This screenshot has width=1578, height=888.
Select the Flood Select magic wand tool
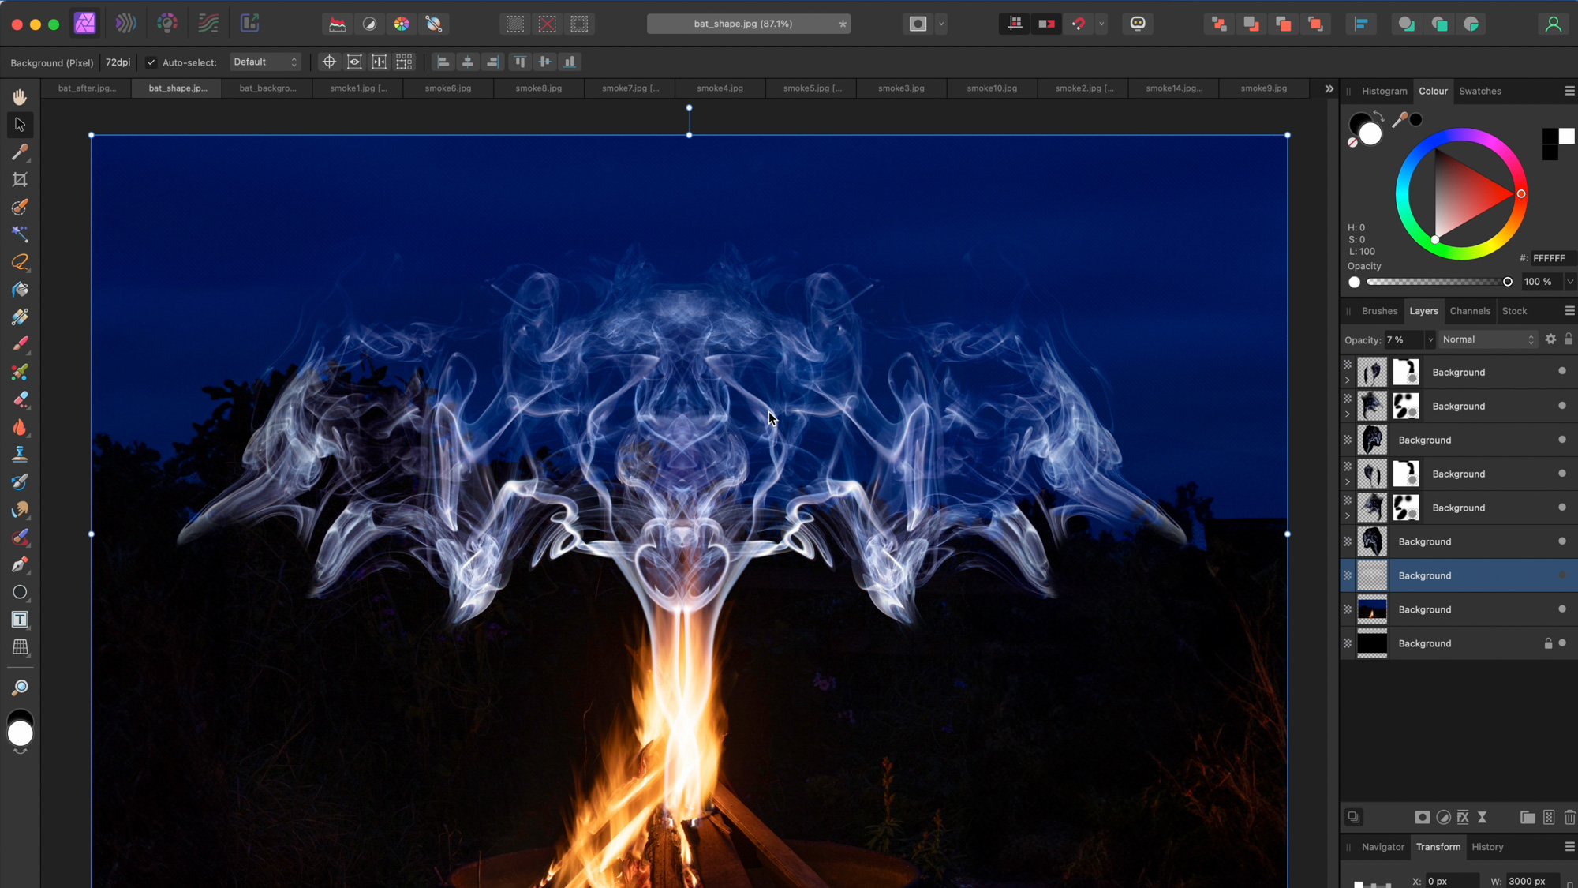click(x=20, y=234)
